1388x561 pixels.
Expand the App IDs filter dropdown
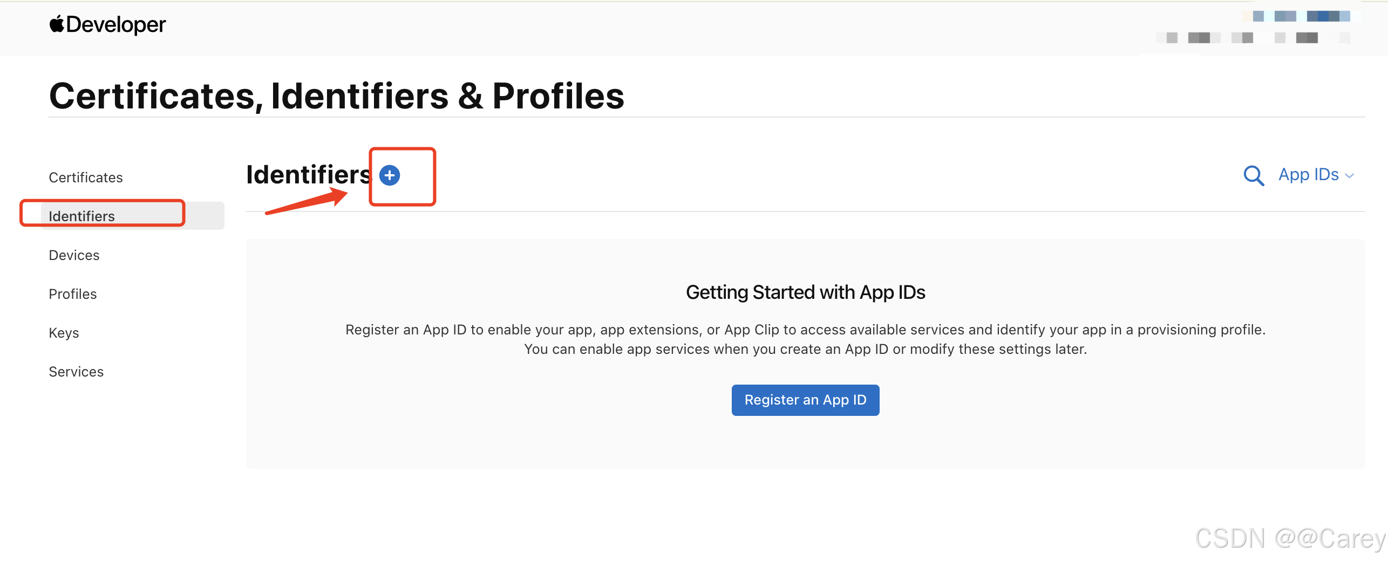1316,175
